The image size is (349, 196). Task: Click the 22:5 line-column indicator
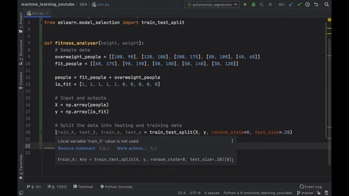click(182, 193)
